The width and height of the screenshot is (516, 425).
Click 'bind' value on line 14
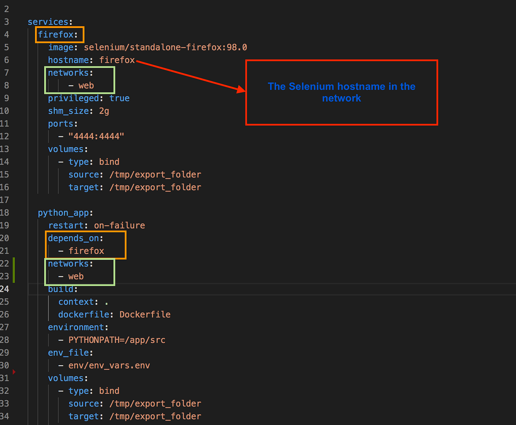(x=109, y=162)
